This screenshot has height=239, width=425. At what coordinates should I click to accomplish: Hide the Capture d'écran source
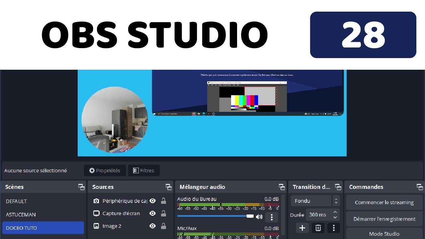click(152, 213)
